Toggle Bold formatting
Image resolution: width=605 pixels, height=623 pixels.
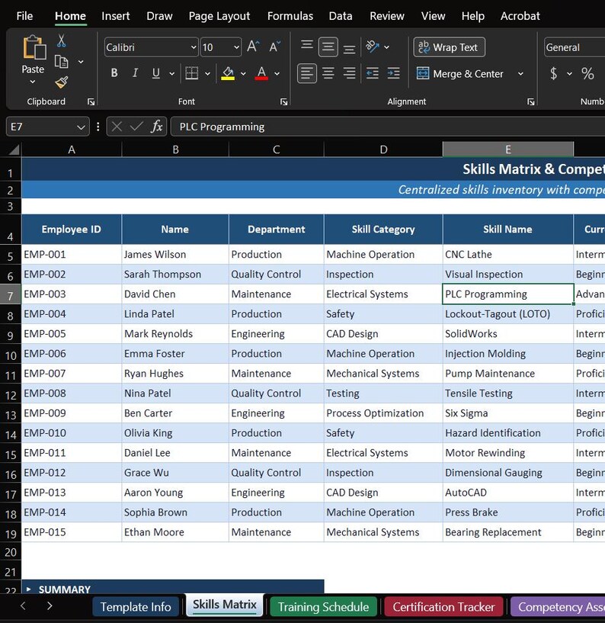[x=114, y=73]
